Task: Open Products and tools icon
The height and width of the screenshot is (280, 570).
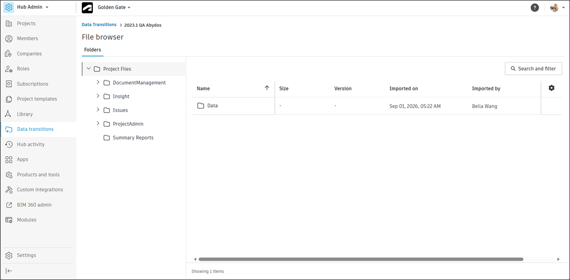Action: (x=9, y=175)
